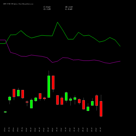Select the '20 Jul' date label

[x=83, y=129]
